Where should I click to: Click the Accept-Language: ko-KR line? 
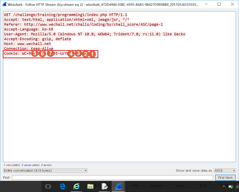[29, 29]
